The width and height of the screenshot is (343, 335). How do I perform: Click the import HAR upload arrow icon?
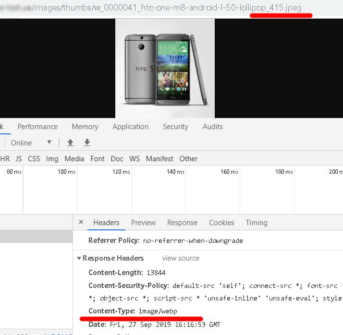pos(70,143)
